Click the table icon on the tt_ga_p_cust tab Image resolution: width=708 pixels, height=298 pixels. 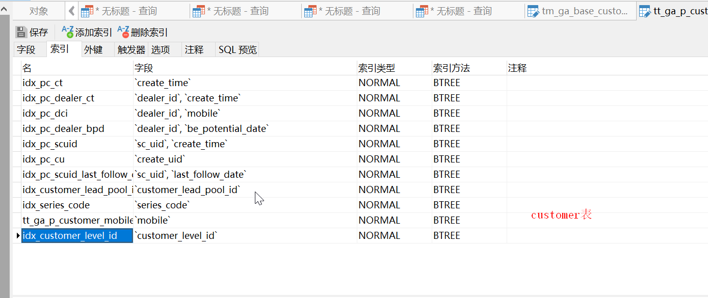(645, 11)
